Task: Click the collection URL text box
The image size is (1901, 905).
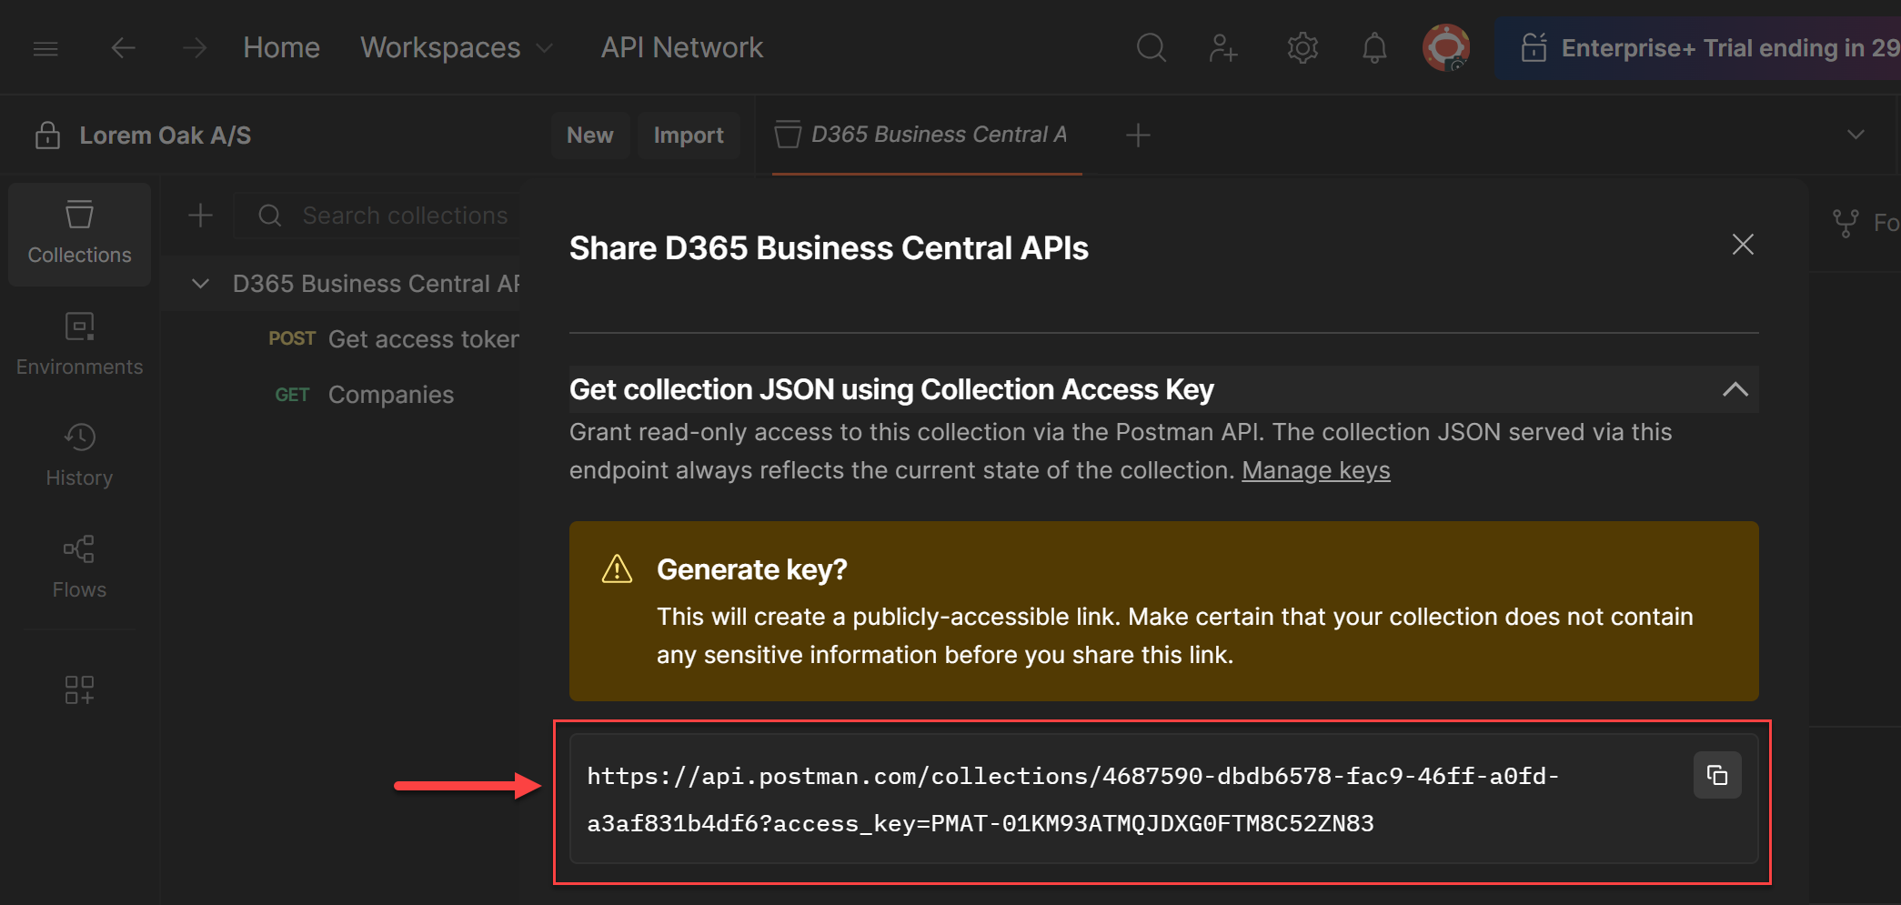Action: [1163, 799]
